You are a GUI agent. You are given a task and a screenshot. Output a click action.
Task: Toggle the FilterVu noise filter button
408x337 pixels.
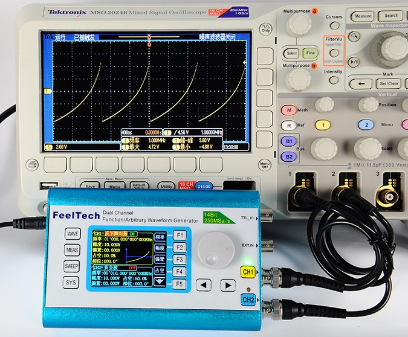pyautogui.click(x=334, y=53)
